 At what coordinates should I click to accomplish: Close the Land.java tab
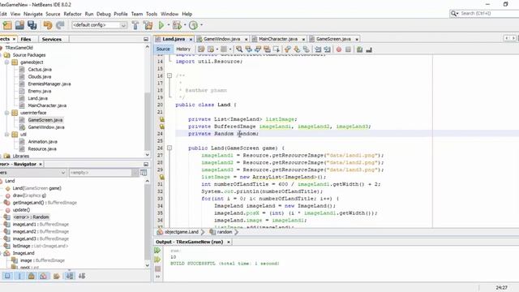tap(191, 40)
